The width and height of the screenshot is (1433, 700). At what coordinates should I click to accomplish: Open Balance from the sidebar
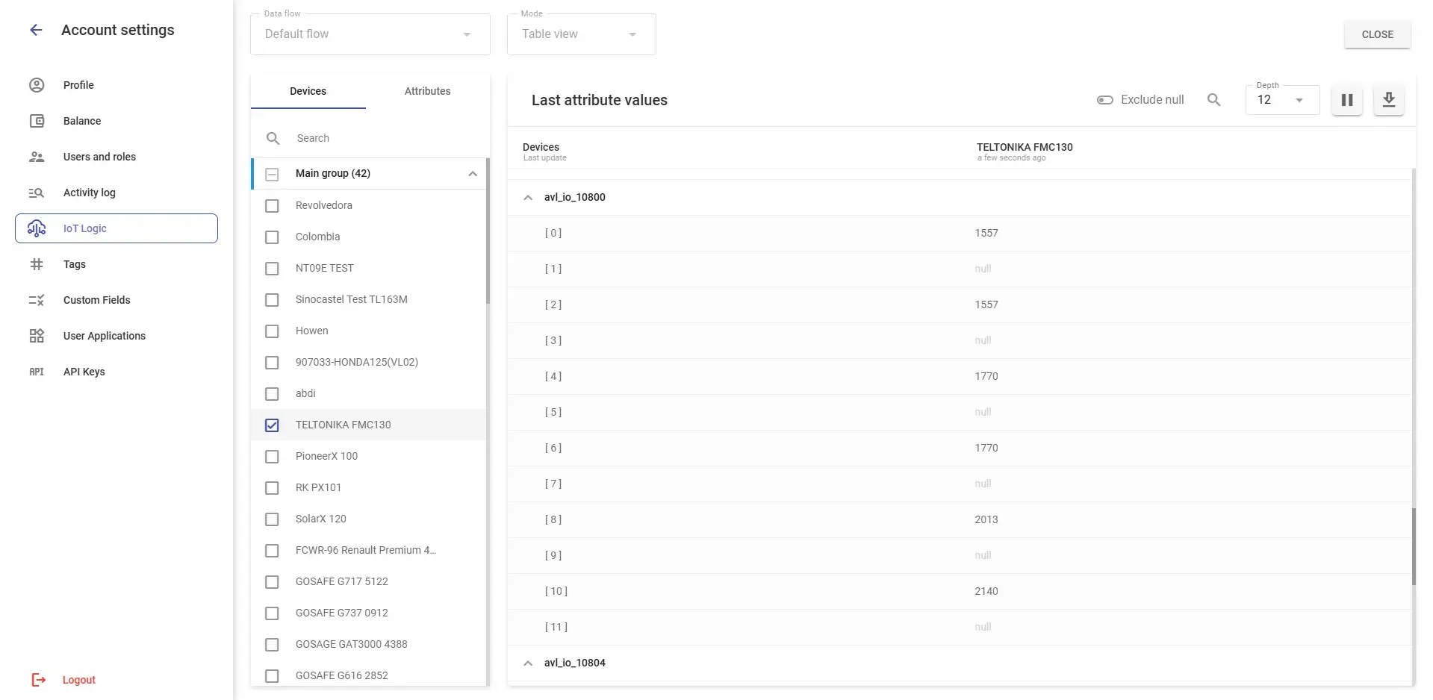coord(82,121)
